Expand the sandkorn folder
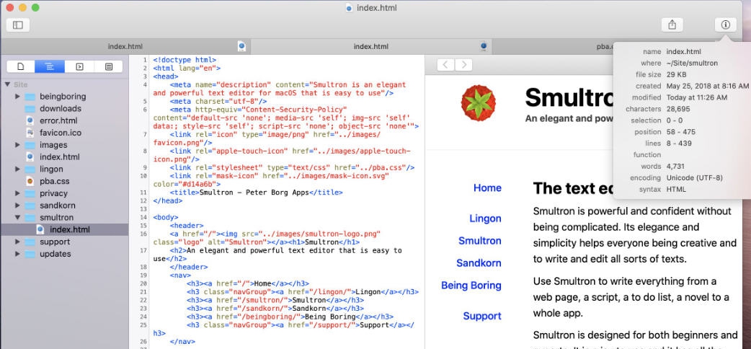 [18, 206]
